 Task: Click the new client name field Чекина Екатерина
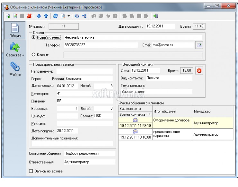pos(133,37)
